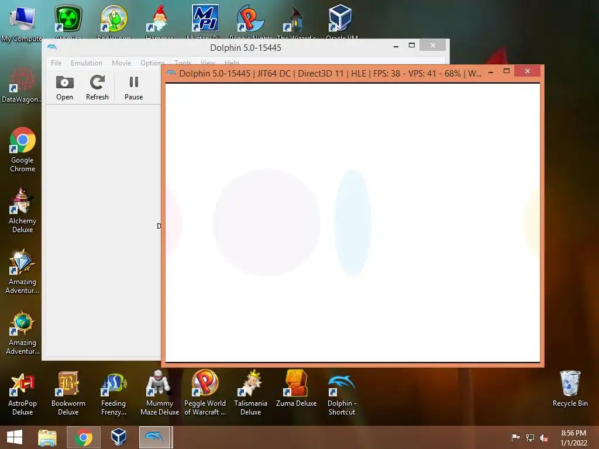The image size is (599, 449).
Task: Open network status tray icon
Action: (530, 437)
